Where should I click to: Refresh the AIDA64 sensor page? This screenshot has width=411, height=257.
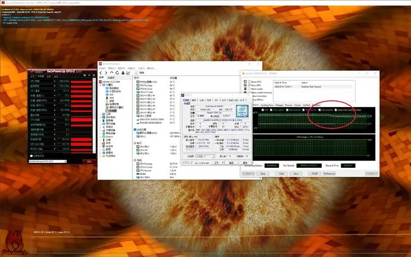click(117, 73)
